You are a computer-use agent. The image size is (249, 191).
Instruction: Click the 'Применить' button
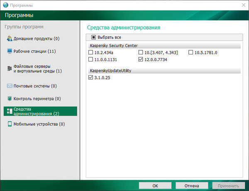pyautogui.click(x=228, y=186)
